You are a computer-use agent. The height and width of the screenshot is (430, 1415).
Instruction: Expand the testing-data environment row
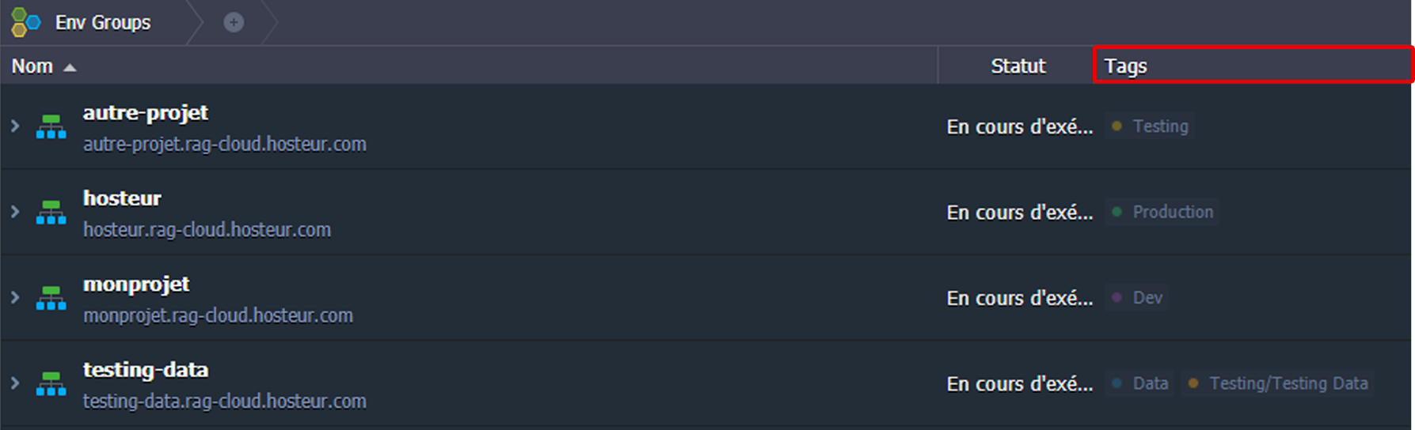coord(15,383)
